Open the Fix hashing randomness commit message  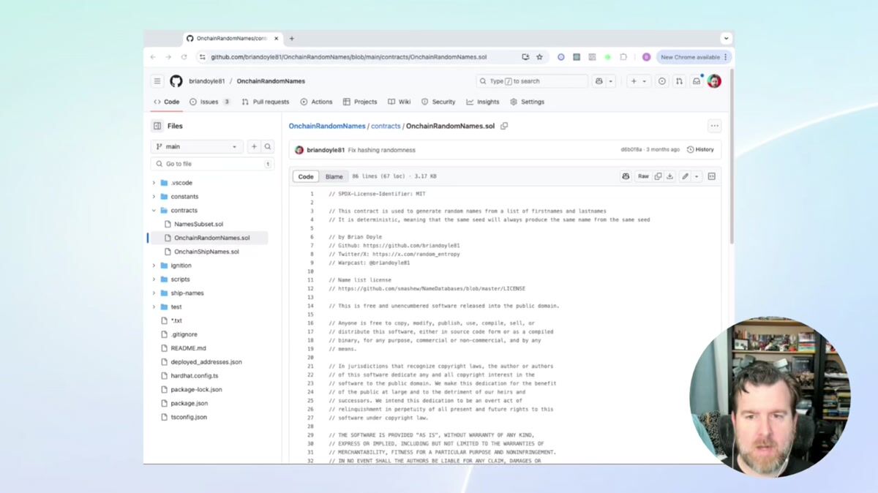coord(381,150)
